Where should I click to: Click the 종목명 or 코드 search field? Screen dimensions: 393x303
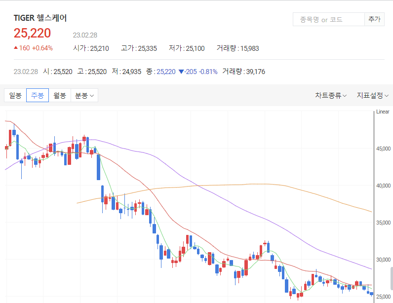[x=329, y=20]
